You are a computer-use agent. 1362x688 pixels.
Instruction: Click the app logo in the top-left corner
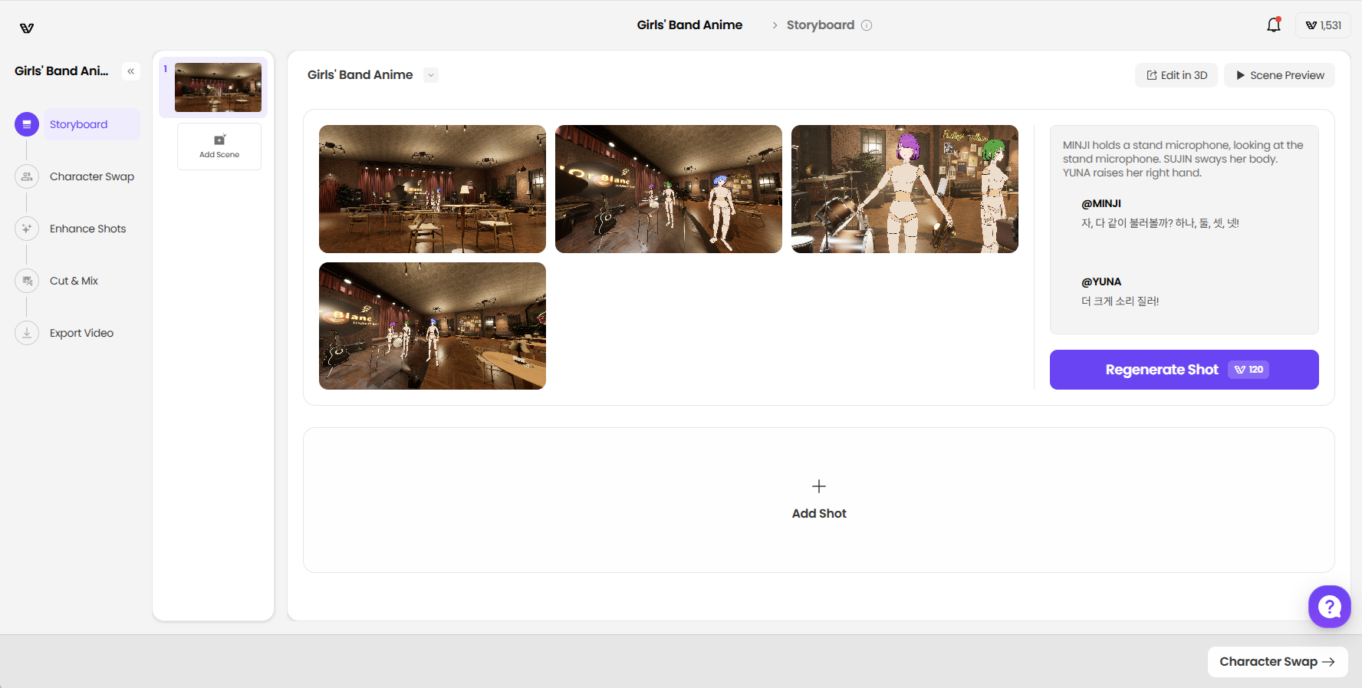[x=27, y=28]
